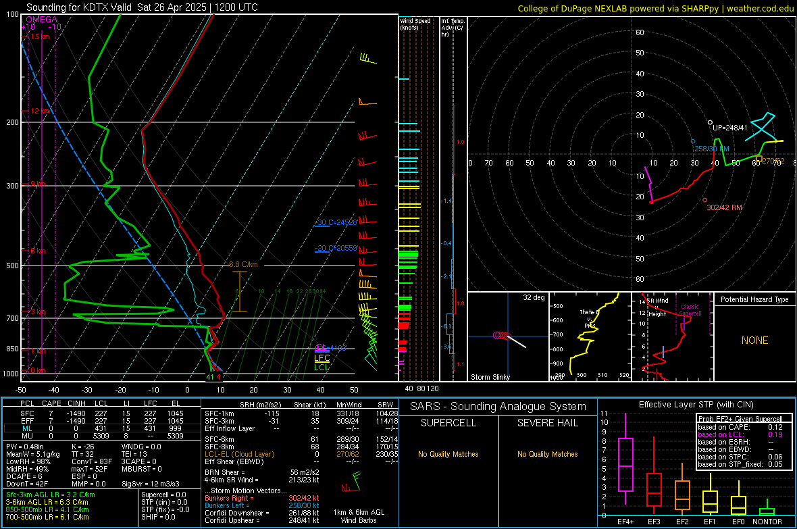Click the SARS - Sounding Analogue System title
The height and width of the screenshot is (529, 797).
[x=498, y=407]
